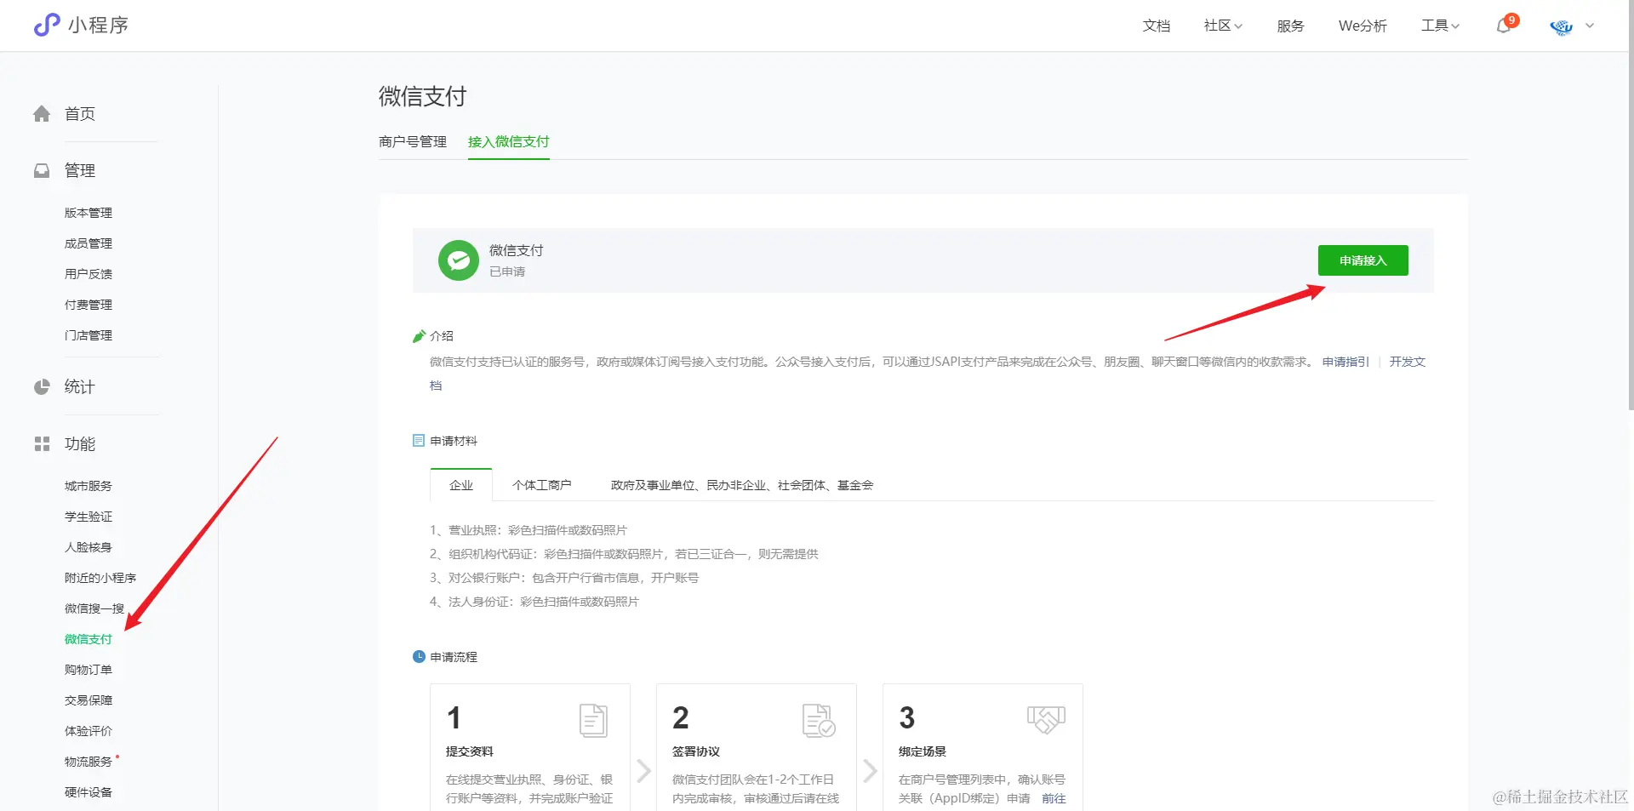Click the green 微信支付 logo icon
Image resolution: width=1634 pixels, height=811 pixels.
click(x=459, y=260)
